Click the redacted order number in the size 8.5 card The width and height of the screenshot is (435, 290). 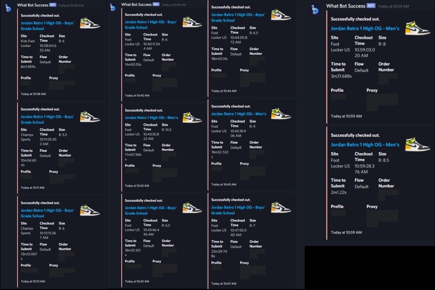[388, 195]
